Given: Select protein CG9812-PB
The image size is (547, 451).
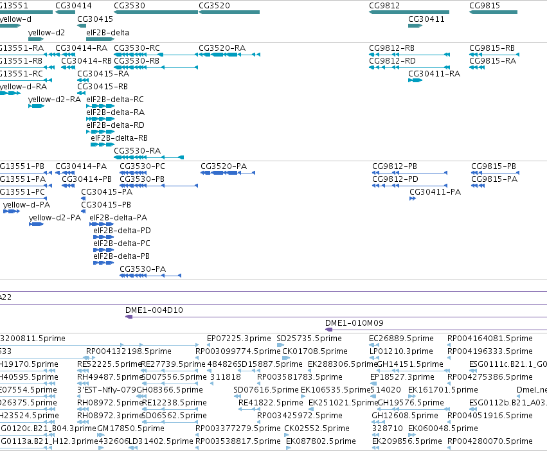Looking at the screenshot, I should 395,167.
